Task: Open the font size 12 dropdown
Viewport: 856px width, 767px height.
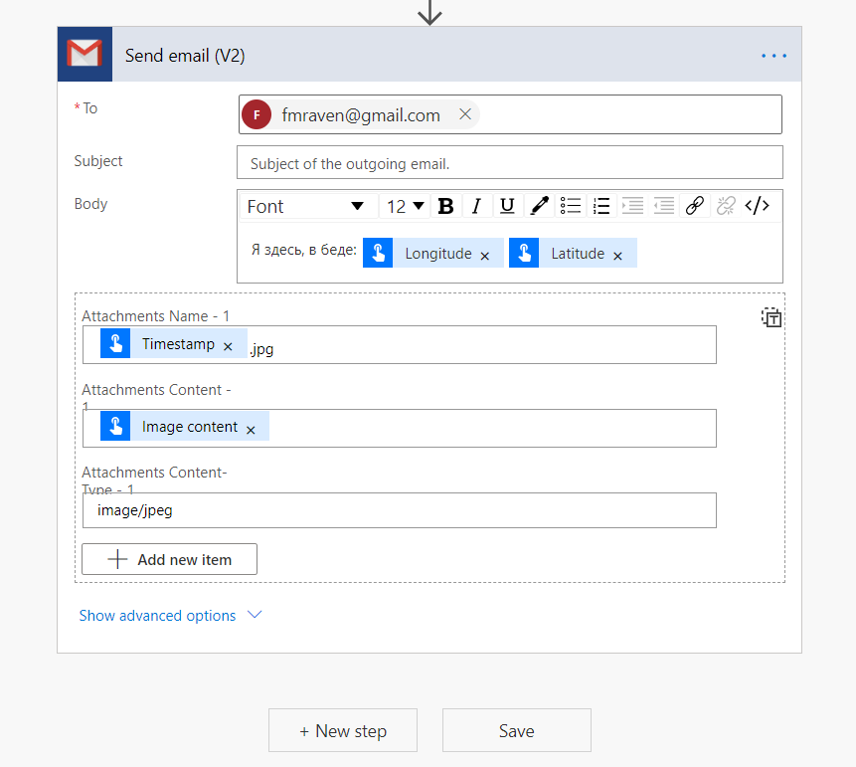Action: (x=405, y=206)
